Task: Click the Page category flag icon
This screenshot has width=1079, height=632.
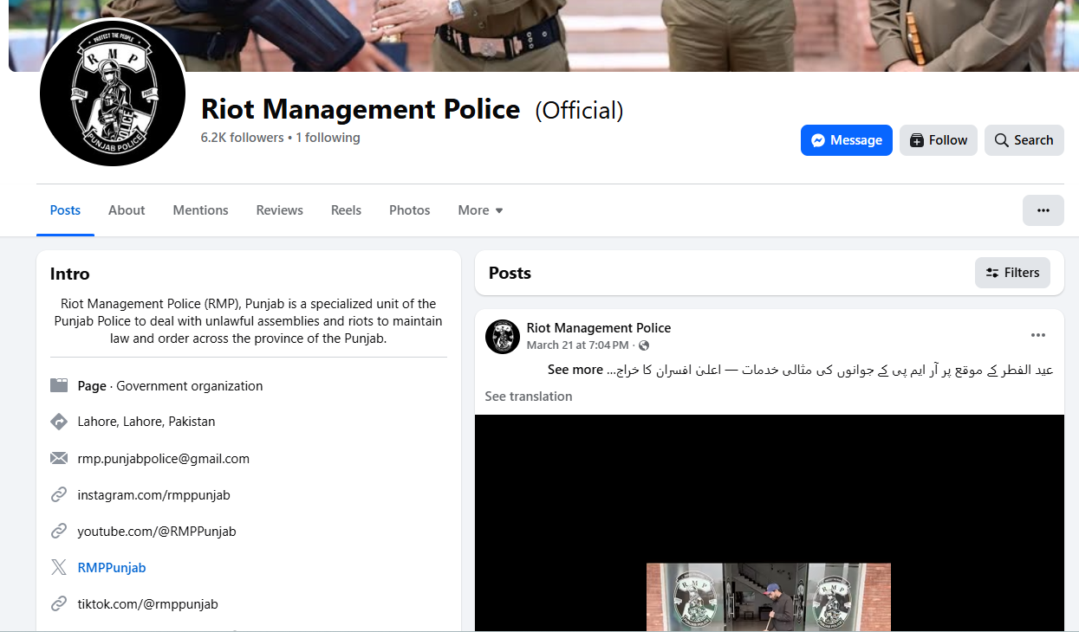Action: tap(59, 386)
